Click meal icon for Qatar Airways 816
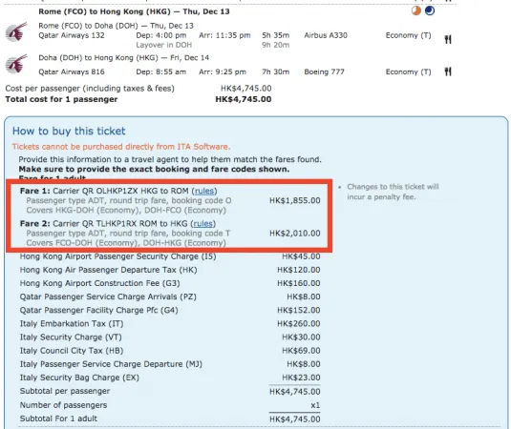Image resolution: width=511 pixels, height=429 pixels. (x=448, y=71)
